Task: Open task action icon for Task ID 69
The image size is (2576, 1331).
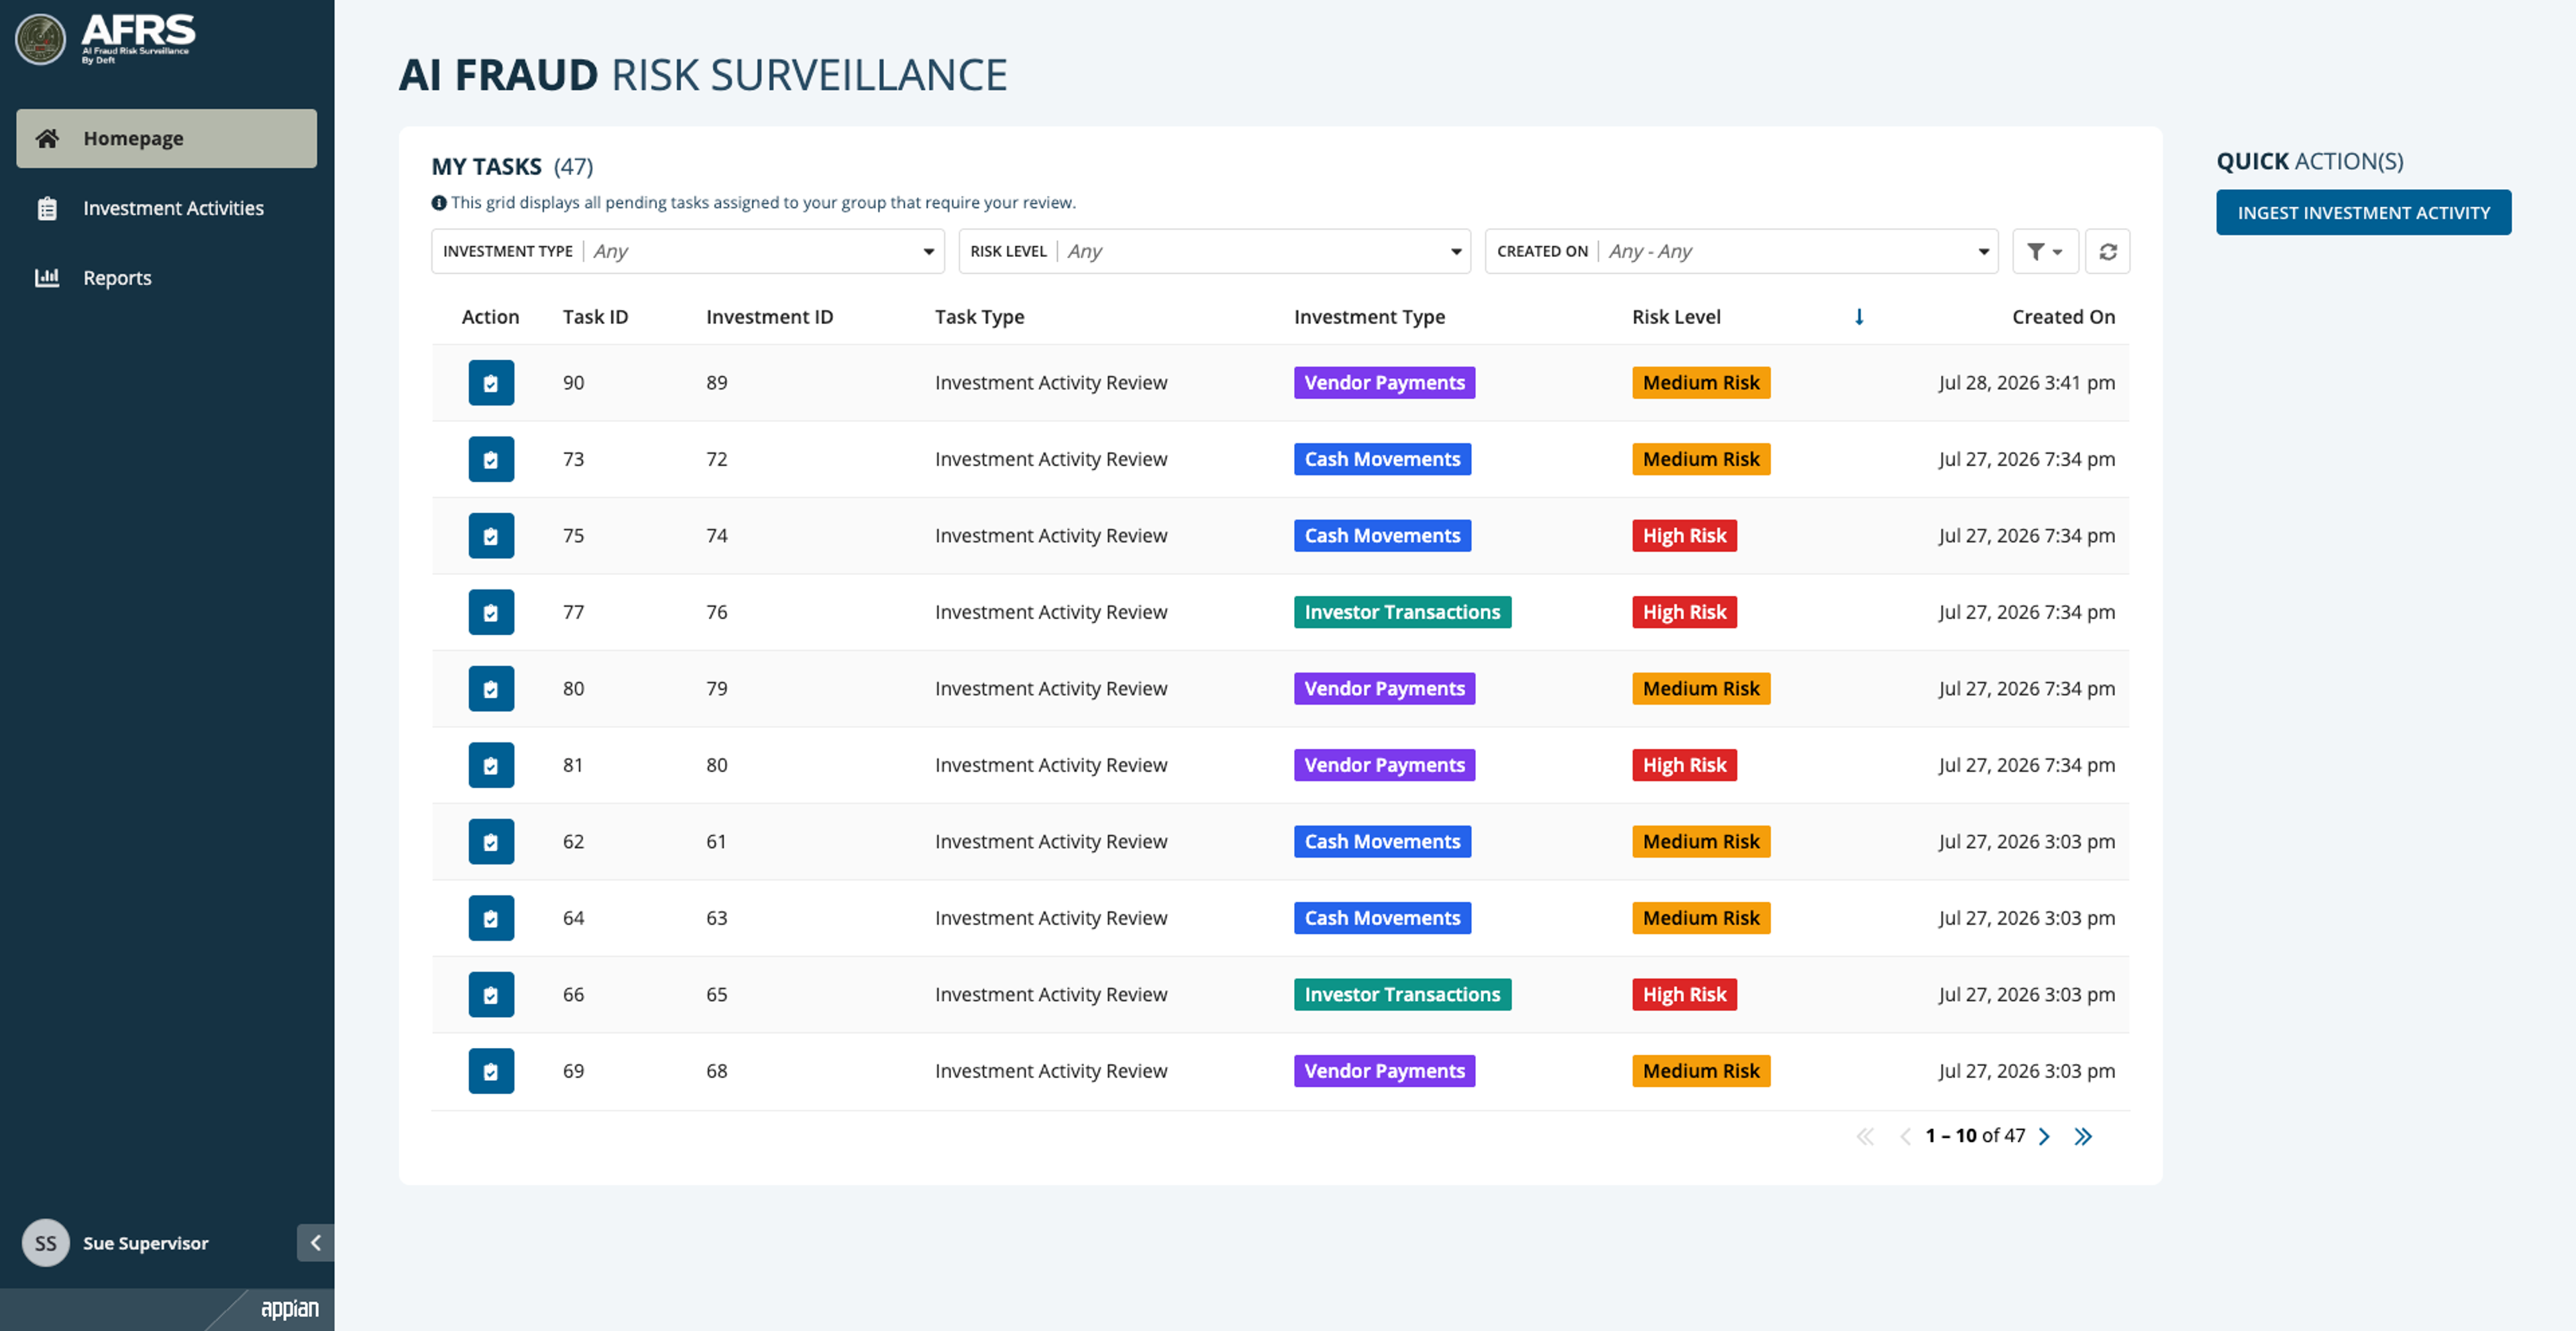Action: click(491, 1072)
